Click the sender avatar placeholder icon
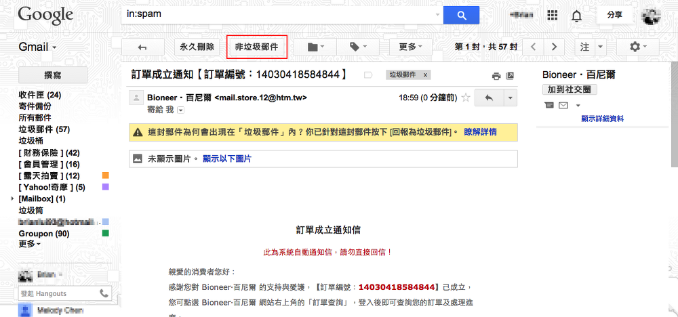This screenshot has width=678, height=317. [136, 98]
